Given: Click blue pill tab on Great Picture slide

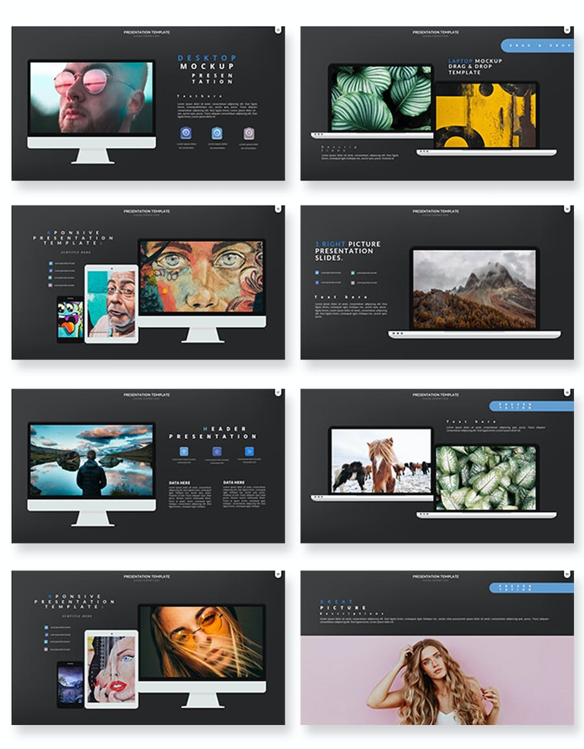Looking at the screenshot, I should click(531, 587).
